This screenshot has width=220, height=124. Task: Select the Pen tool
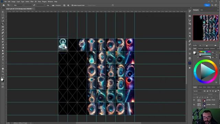(x=3, y=56)
